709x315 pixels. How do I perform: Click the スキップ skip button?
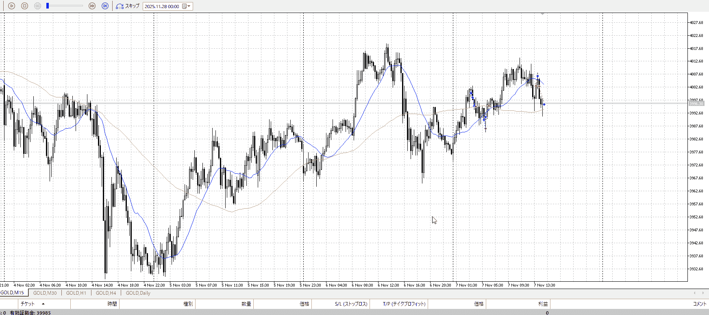[x=128, y=6]
